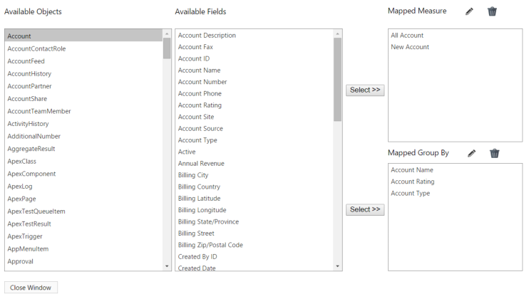Click up arrow of Available Objects scrollbar

pos(167,34)
